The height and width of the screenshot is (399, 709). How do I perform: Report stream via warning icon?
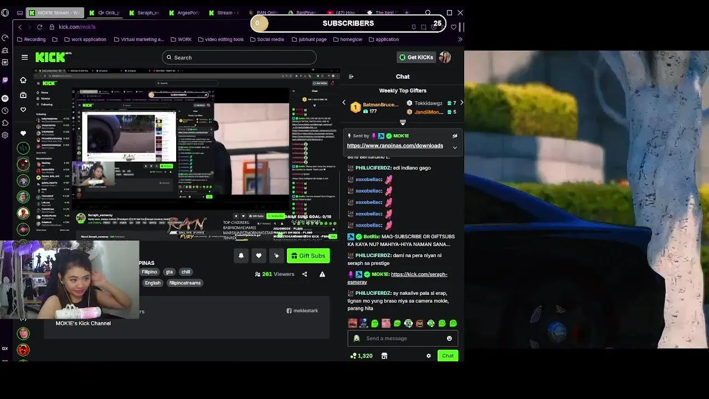pos(322,274)
